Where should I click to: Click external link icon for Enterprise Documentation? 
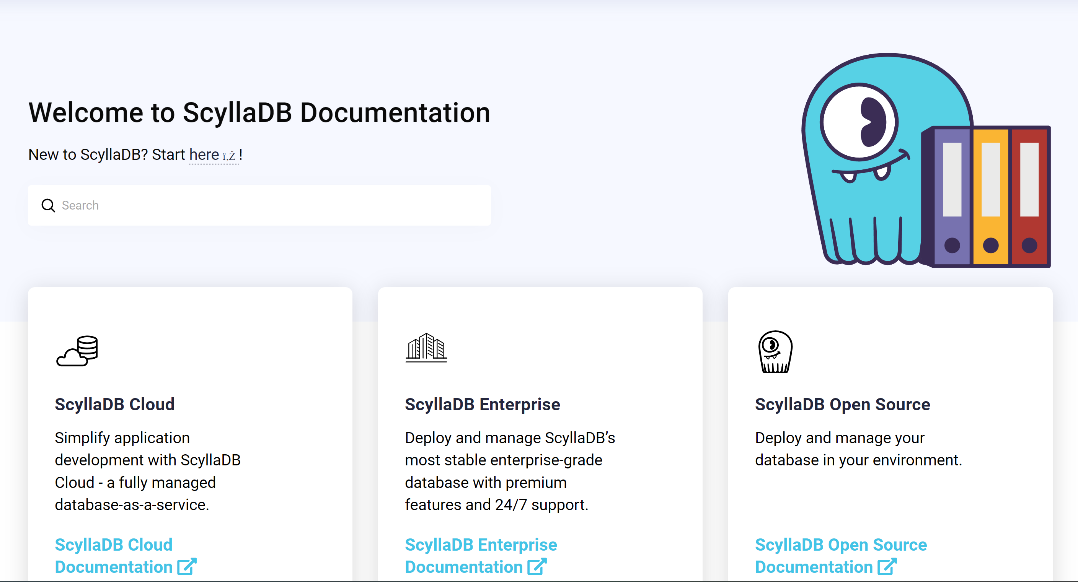coord(537,567)
